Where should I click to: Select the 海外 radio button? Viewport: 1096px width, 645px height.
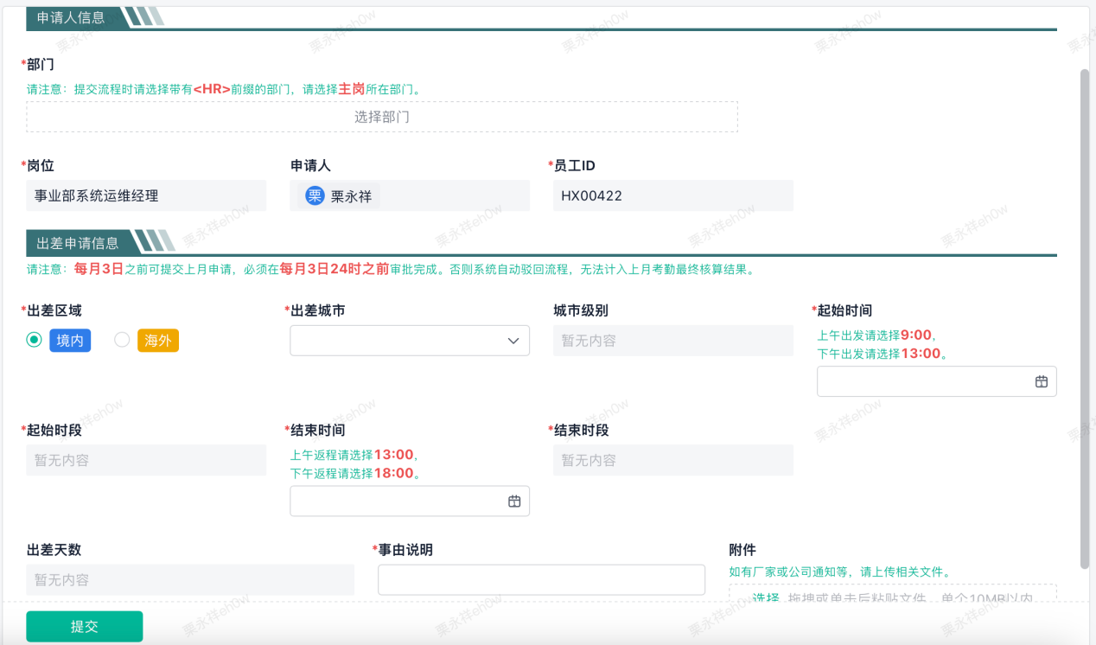[122, 340]
